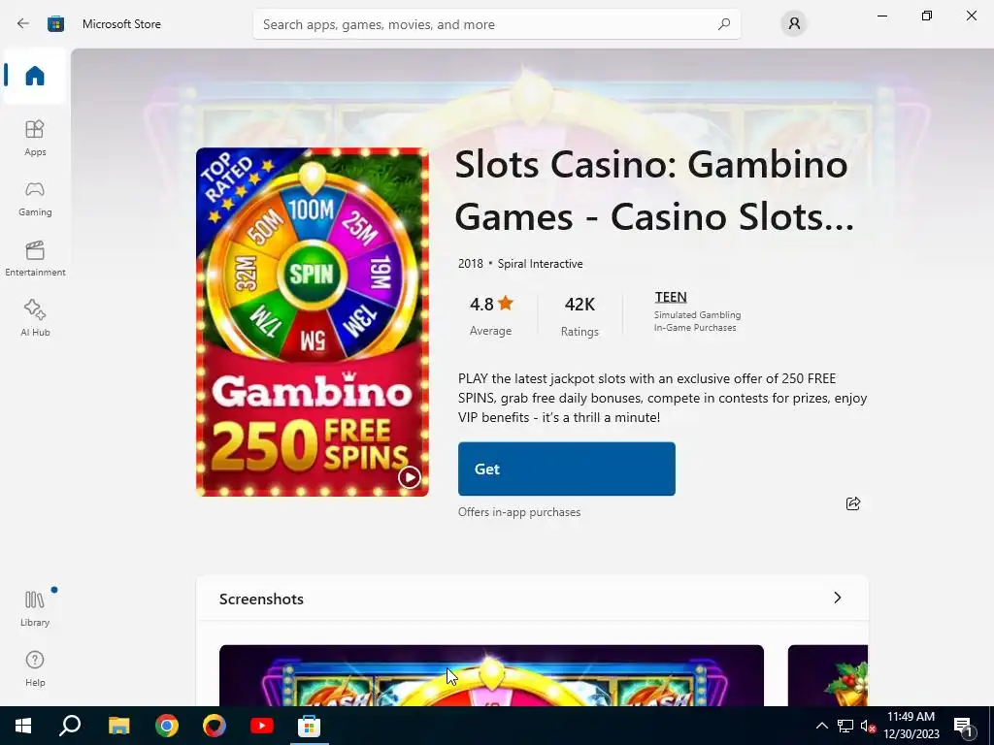994x745 pixels.
Task: Open the AI Hub
Action: (35, 318)
